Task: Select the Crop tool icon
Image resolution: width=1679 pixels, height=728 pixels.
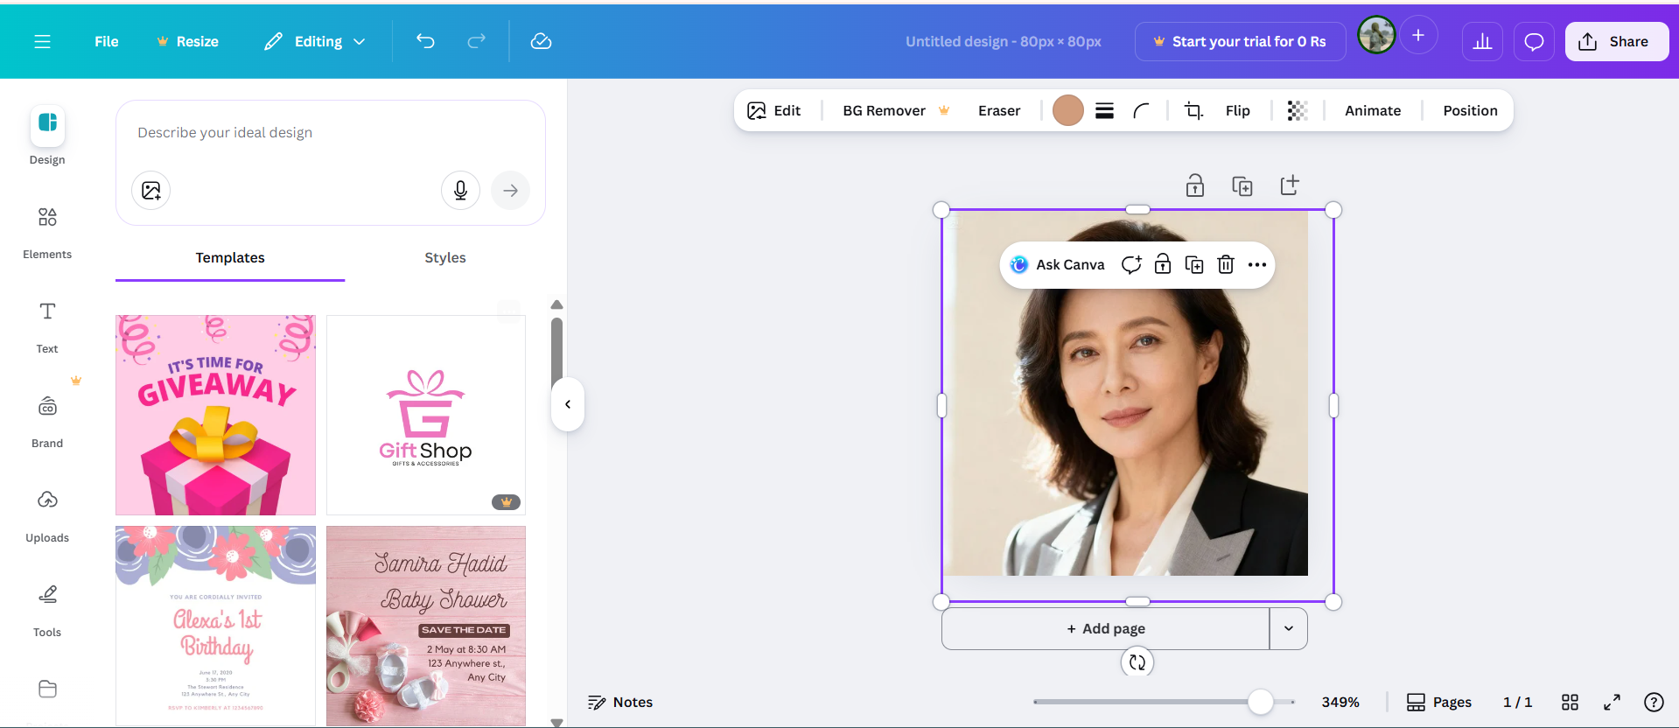Action: tap(1193, 110)
